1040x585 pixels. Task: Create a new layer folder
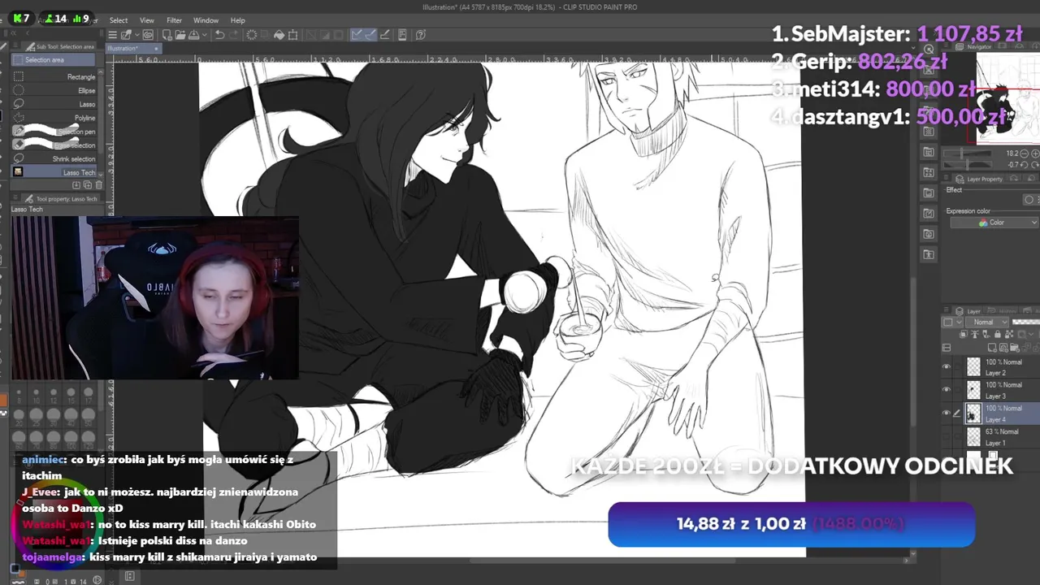coord(1014,348)
